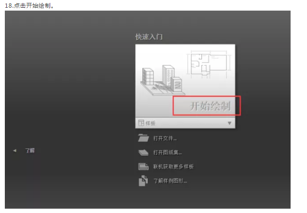
Task: Select 联机获取更多样板 text link
Action: pos(173,167)
